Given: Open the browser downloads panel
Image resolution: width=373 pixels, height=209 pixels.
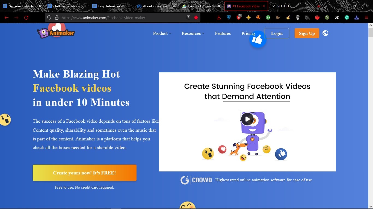Looking at the screenshot, I should pos(219,18).
